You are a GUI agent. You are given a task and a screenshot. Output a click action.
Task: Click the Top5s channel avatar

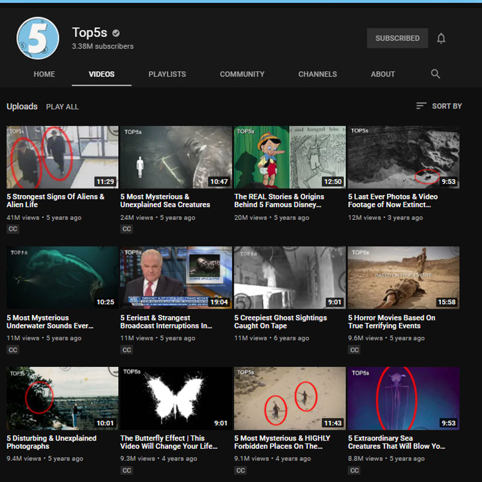coord(38,38)
